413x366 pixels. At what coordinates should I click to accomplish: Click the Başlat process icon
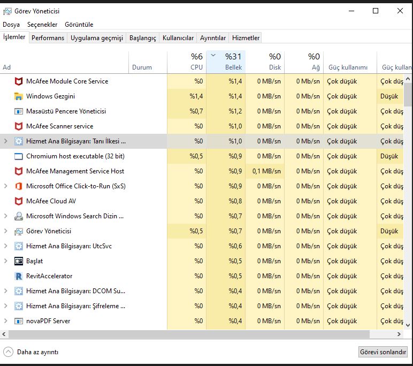tap(18, 261)
